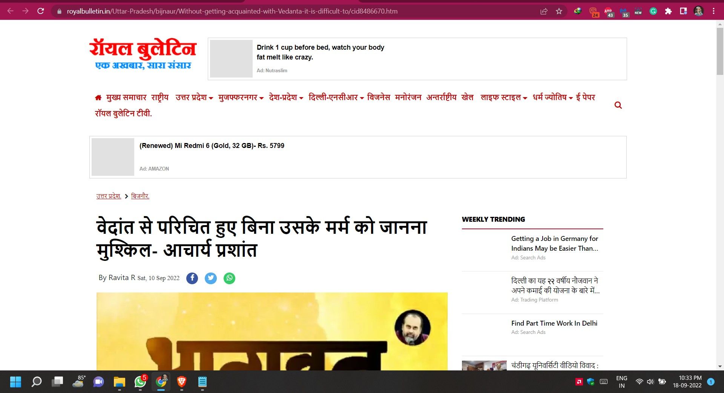This screenshot has width=724, height=393.
Task: Expand the उत्तर प्रदेश dropdown menu
Action: tap(194, 97)
